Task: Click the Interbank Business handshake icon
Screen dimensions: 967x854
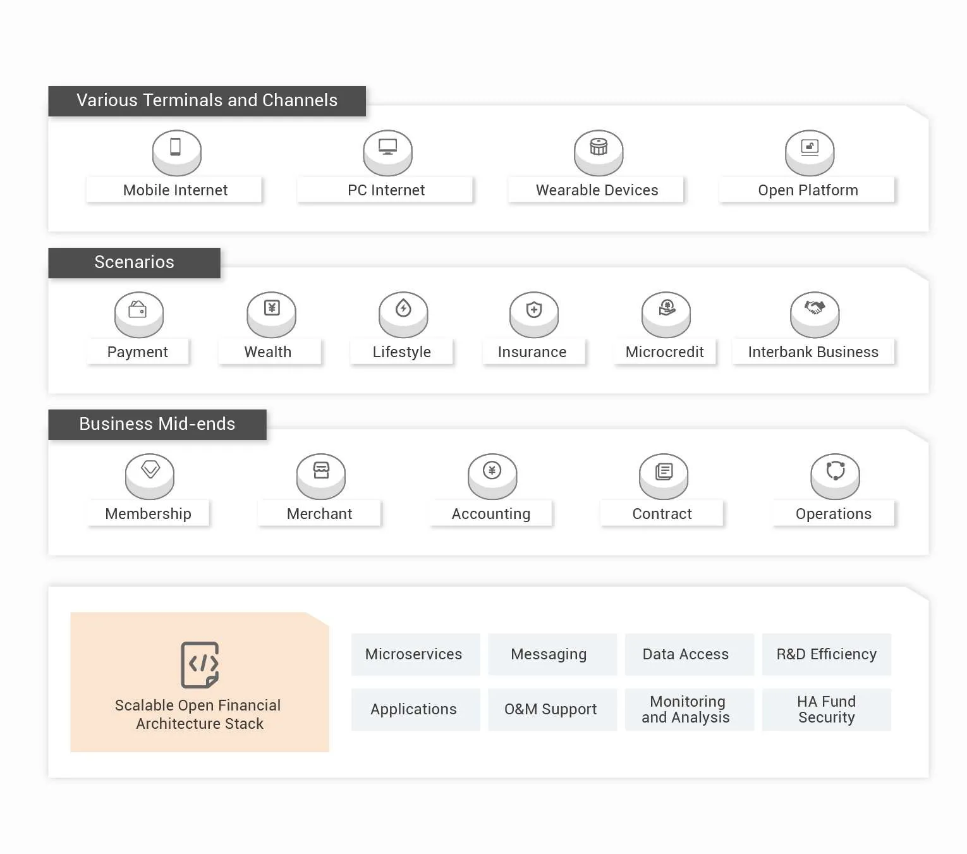Action: (815, 310)
